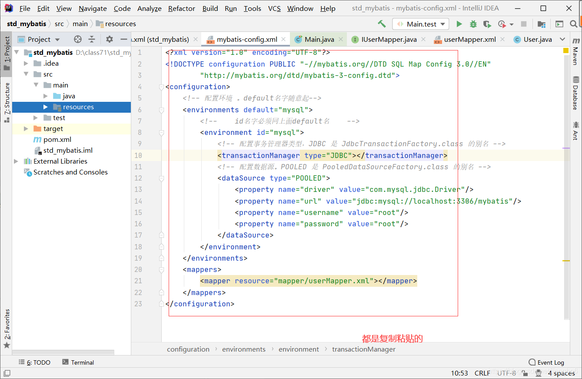The height and width of the screenshot is (379, 582).
Task: Open the Ant tool window
Action: coord(575,131)
